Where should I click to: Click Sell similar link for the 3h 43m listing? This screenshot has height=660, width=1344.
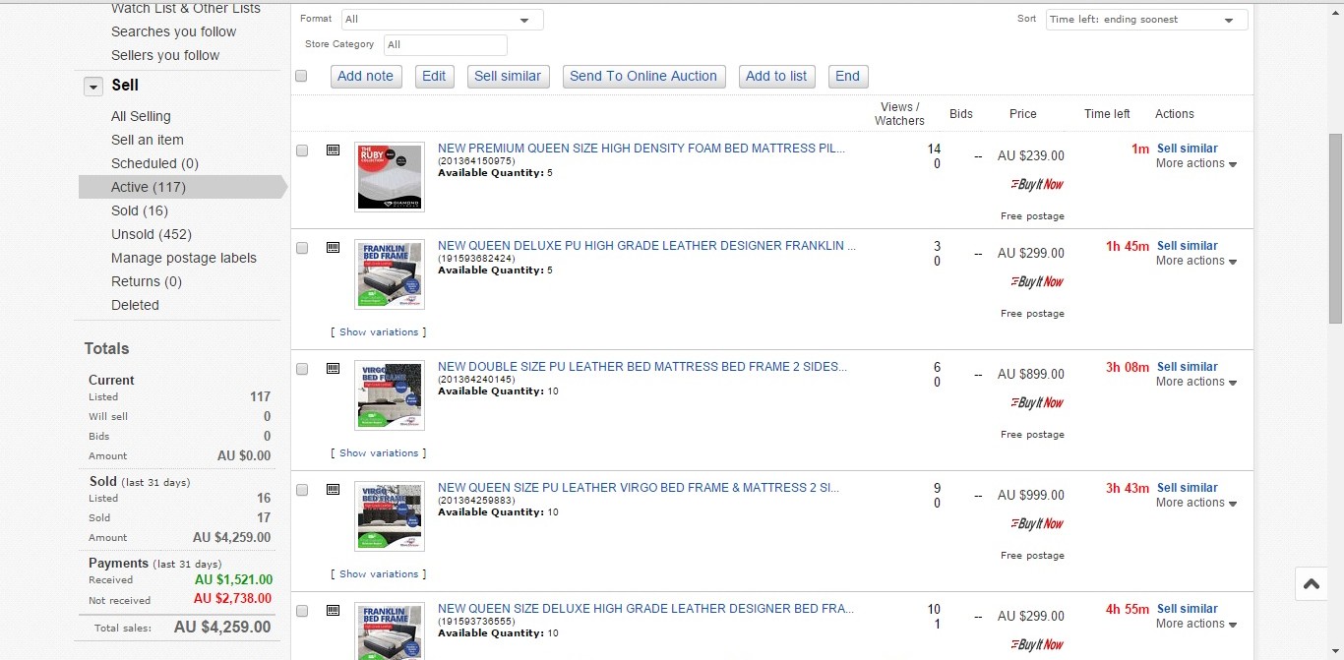[x=1188, y=488]
